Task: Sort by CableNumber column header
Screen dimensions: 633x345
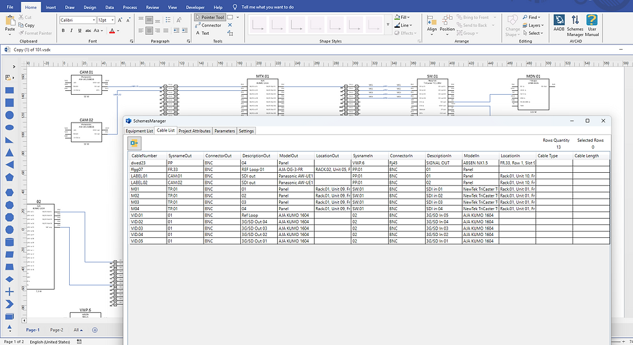Action: point(148,155)
